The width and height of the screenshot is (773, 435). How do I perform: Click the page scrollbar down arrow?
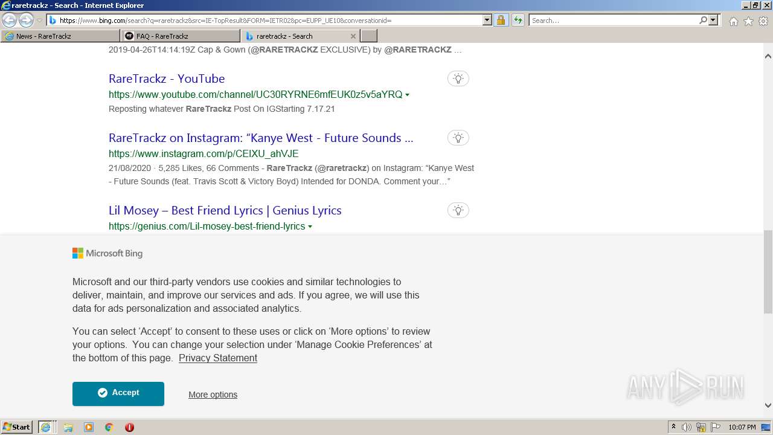pyautogui.click(x=768, y=406)
